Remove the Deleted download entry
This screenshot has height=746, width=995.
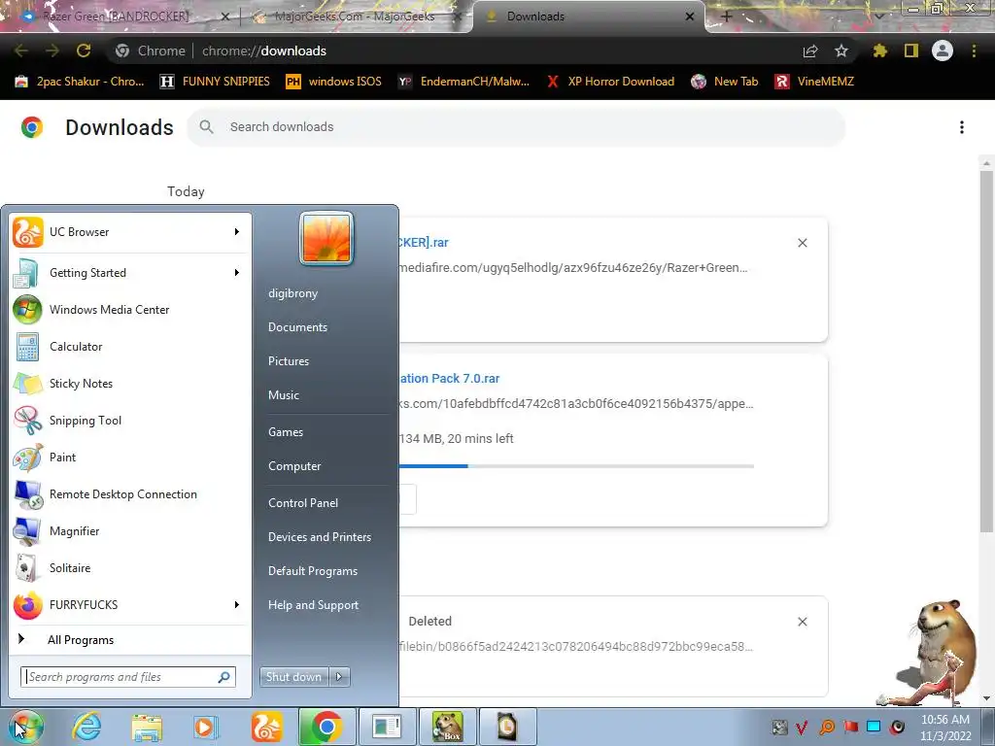coord(803,622)
